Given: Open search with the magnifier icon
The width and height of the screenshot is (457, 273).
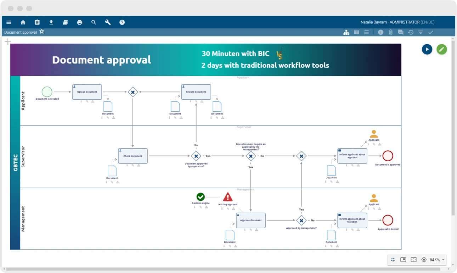Looking at the screenshot, I should [x=94, y=22].
